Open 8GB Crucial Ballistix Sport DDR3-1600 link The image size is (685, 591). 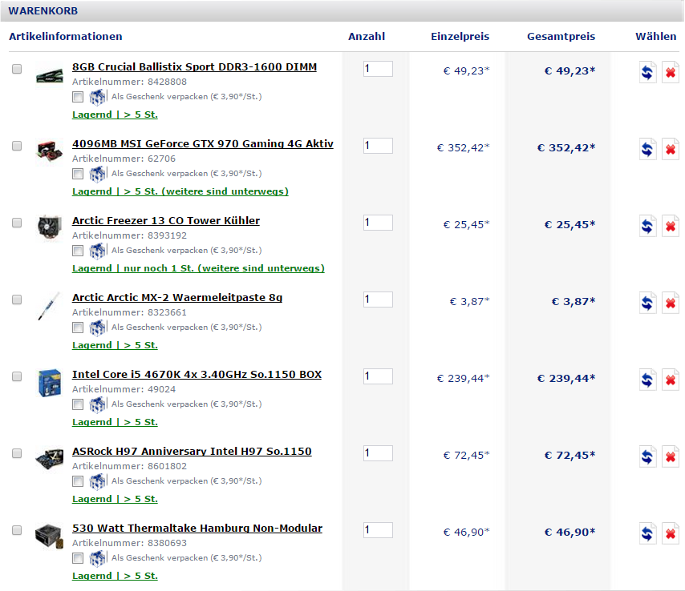tap(194, 67)
